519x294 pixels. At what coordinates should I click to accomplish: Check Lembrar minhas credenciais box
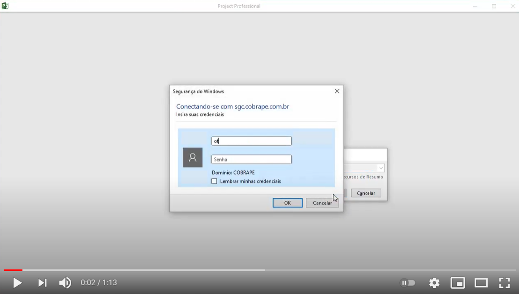tap(215, 181)
